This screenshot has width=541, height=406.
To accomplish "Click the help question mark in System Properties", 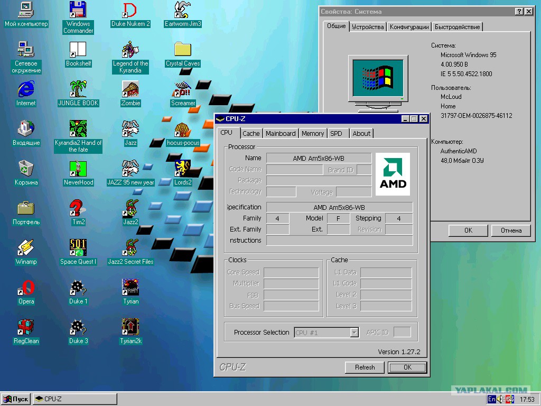I will [x=519, y=12].
